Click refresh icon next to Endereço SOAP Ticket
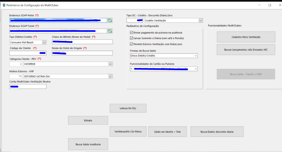This screenshot has width=282, height=152. tap(110, 31)
